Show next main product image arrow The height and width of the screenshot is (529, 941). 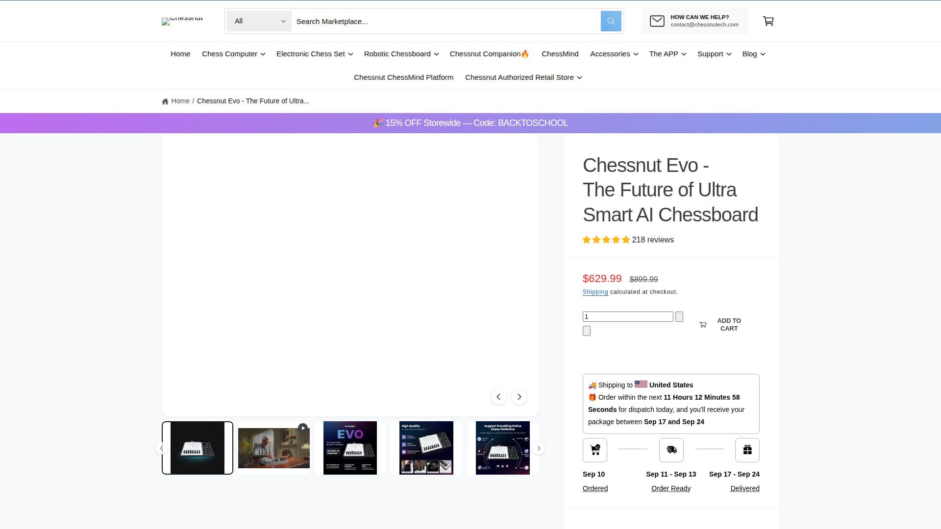pyautogui.click(x=519, y=397)
